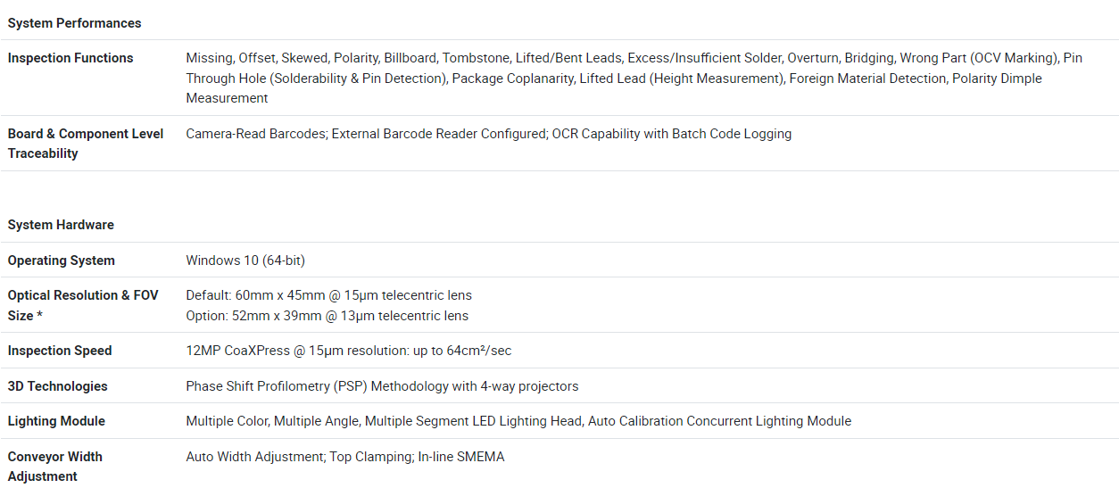Click the Optical Resolution & FOV Size label

pos(83,305)
